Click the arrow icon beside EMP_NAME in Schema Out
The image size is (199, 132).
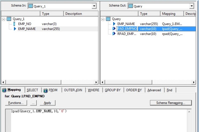tap(114, 24)
